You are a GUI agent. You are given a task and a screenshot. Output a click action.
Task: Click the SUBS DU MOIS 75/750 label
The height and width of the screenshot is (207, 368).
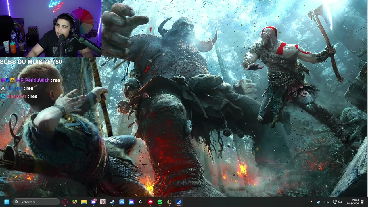coord(31,62)
